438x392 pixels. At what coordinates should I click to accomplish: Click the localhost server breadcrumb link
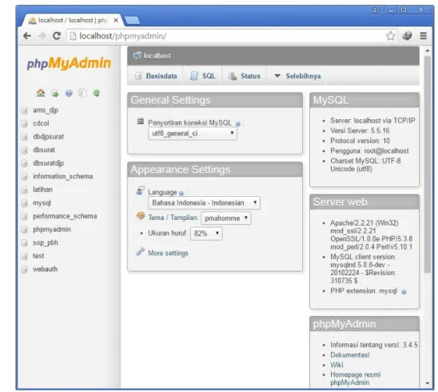click(157, 56)
